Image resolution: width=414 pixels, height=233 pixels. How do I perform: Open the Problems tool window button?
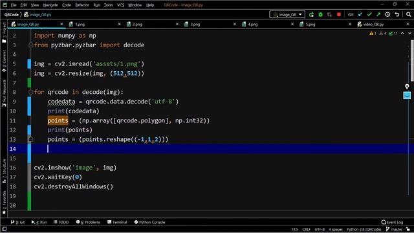88,222
